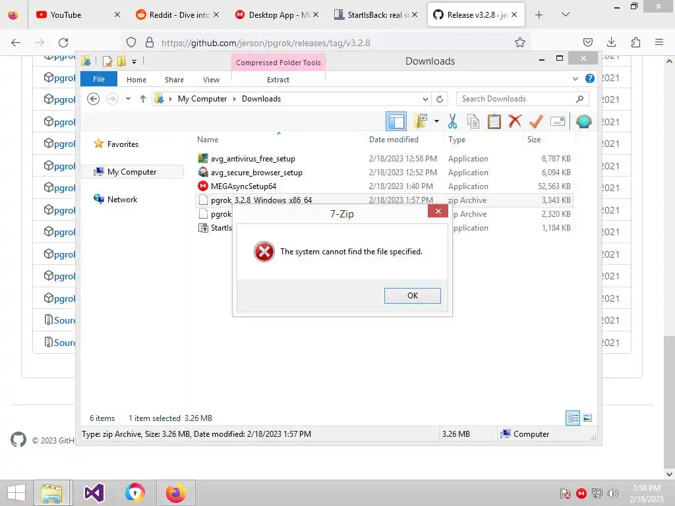
Task: Open the Extract ribbon tab
Action: click(x=278, y=80)
